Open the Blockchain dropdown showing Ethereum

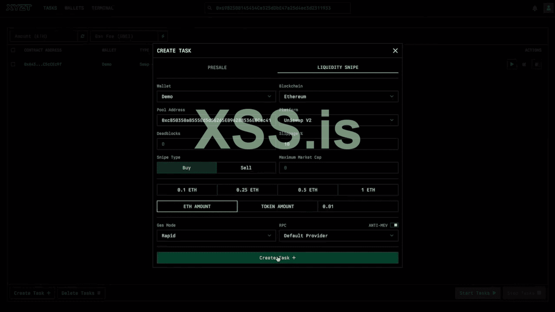[x=339, y=97]
